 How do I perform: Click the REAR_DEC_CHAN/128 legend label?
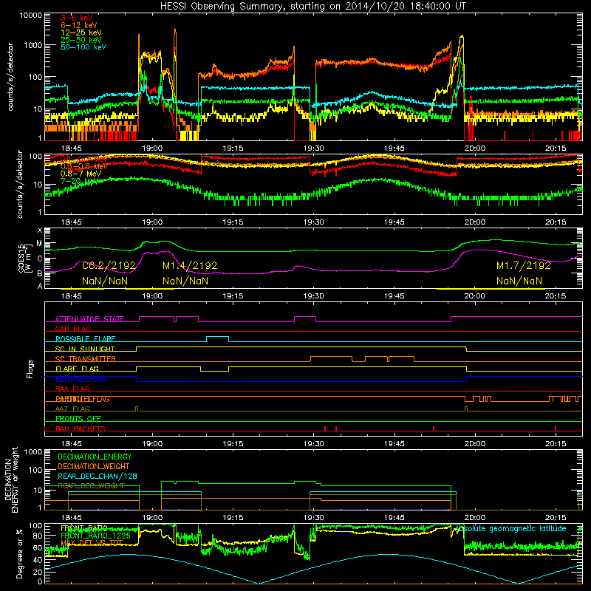pos(98,476)
